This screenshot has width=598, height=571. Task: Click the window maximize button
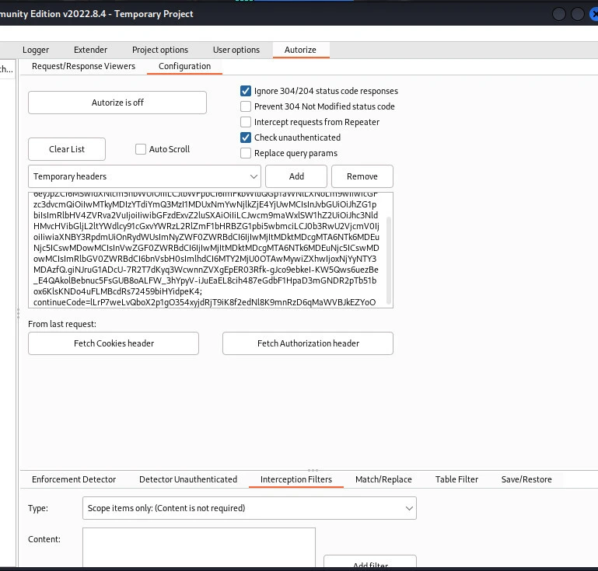pos(578,14)
